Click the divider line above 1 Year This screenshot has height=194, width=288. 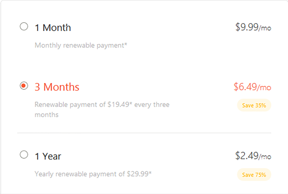point(144,133)
